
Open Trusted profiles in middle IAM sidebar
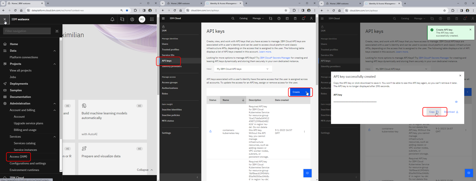[171, 50]
